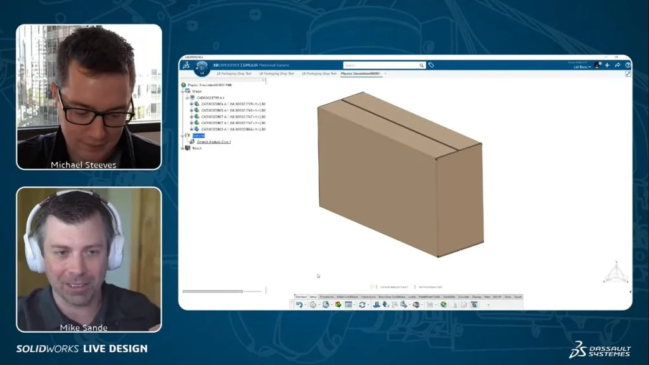Viewport: 649px width, 365px height.
Task: Click the user profile avatar
Action: 597,65
